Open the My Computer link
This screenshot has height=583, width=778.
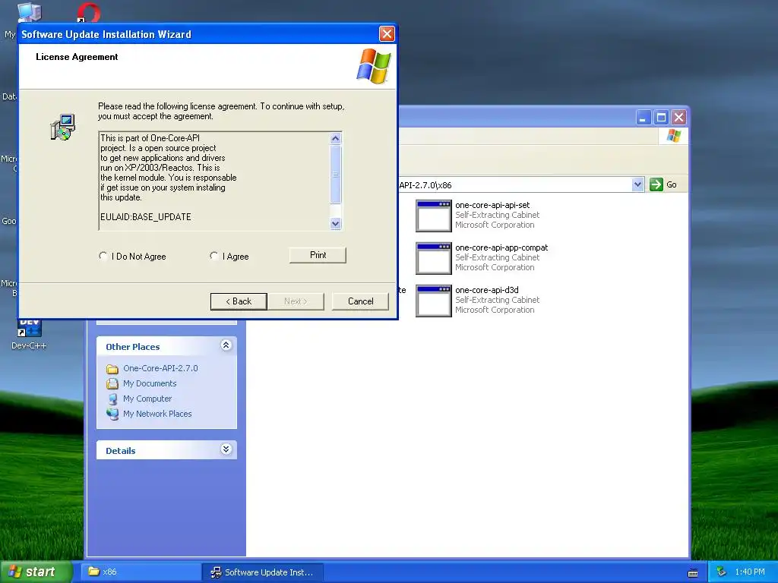(147, 399)
